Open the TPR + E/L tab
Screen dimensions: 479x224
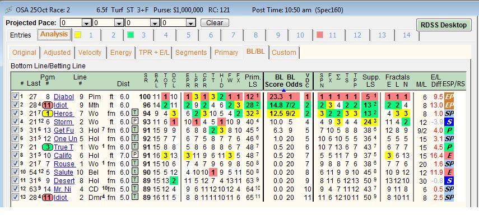[x=154, y=53]
